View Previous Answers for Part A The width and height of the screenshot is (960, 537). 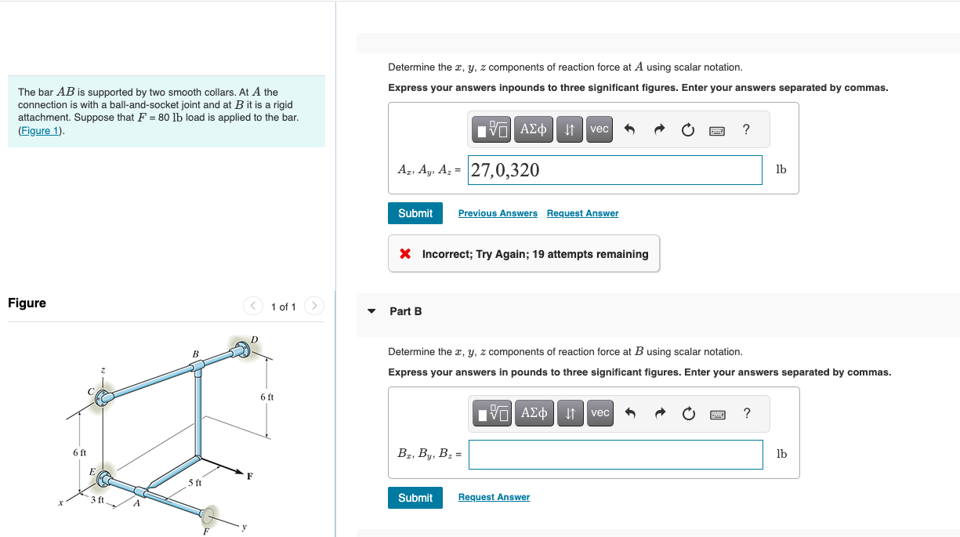coord(498,213)
